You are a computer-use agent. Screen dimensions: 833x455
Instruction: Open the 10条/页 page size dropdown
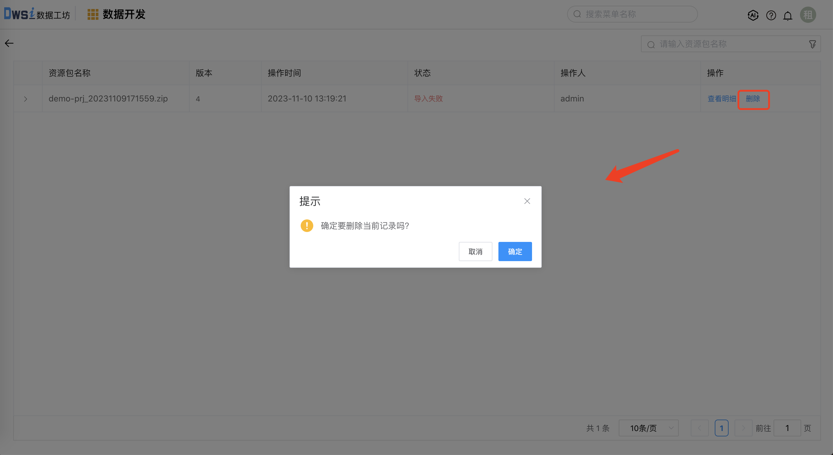click(x=648, y=428)
